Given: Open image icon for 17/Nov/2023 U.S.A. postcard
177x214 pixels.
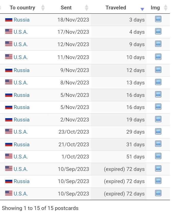Looking at the screenshot, I should point(158,31).
